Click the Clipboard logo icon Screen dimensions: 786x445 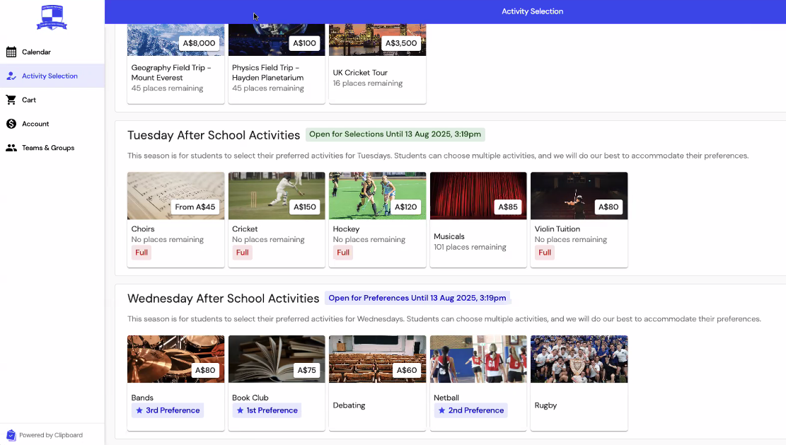pyautogui.click(x=11, y=435)
